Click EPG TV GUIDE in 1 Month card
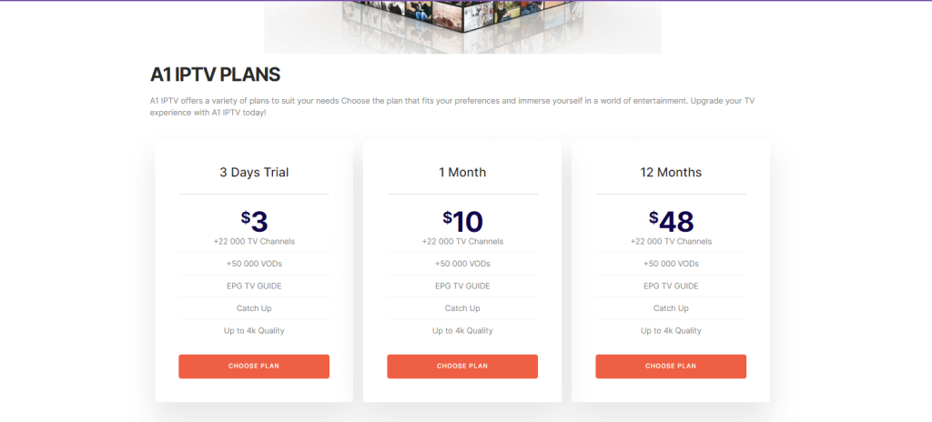 tap(462, 286)
